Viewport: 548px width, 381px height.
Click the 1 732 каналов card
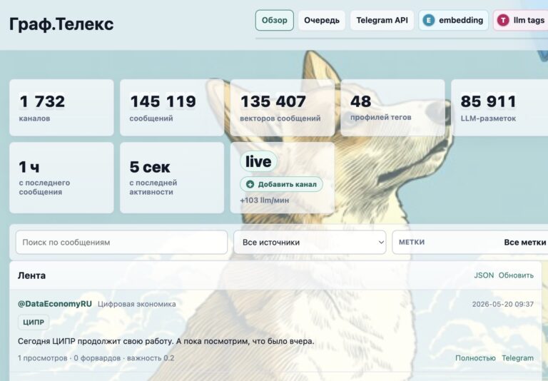[61, 108]
